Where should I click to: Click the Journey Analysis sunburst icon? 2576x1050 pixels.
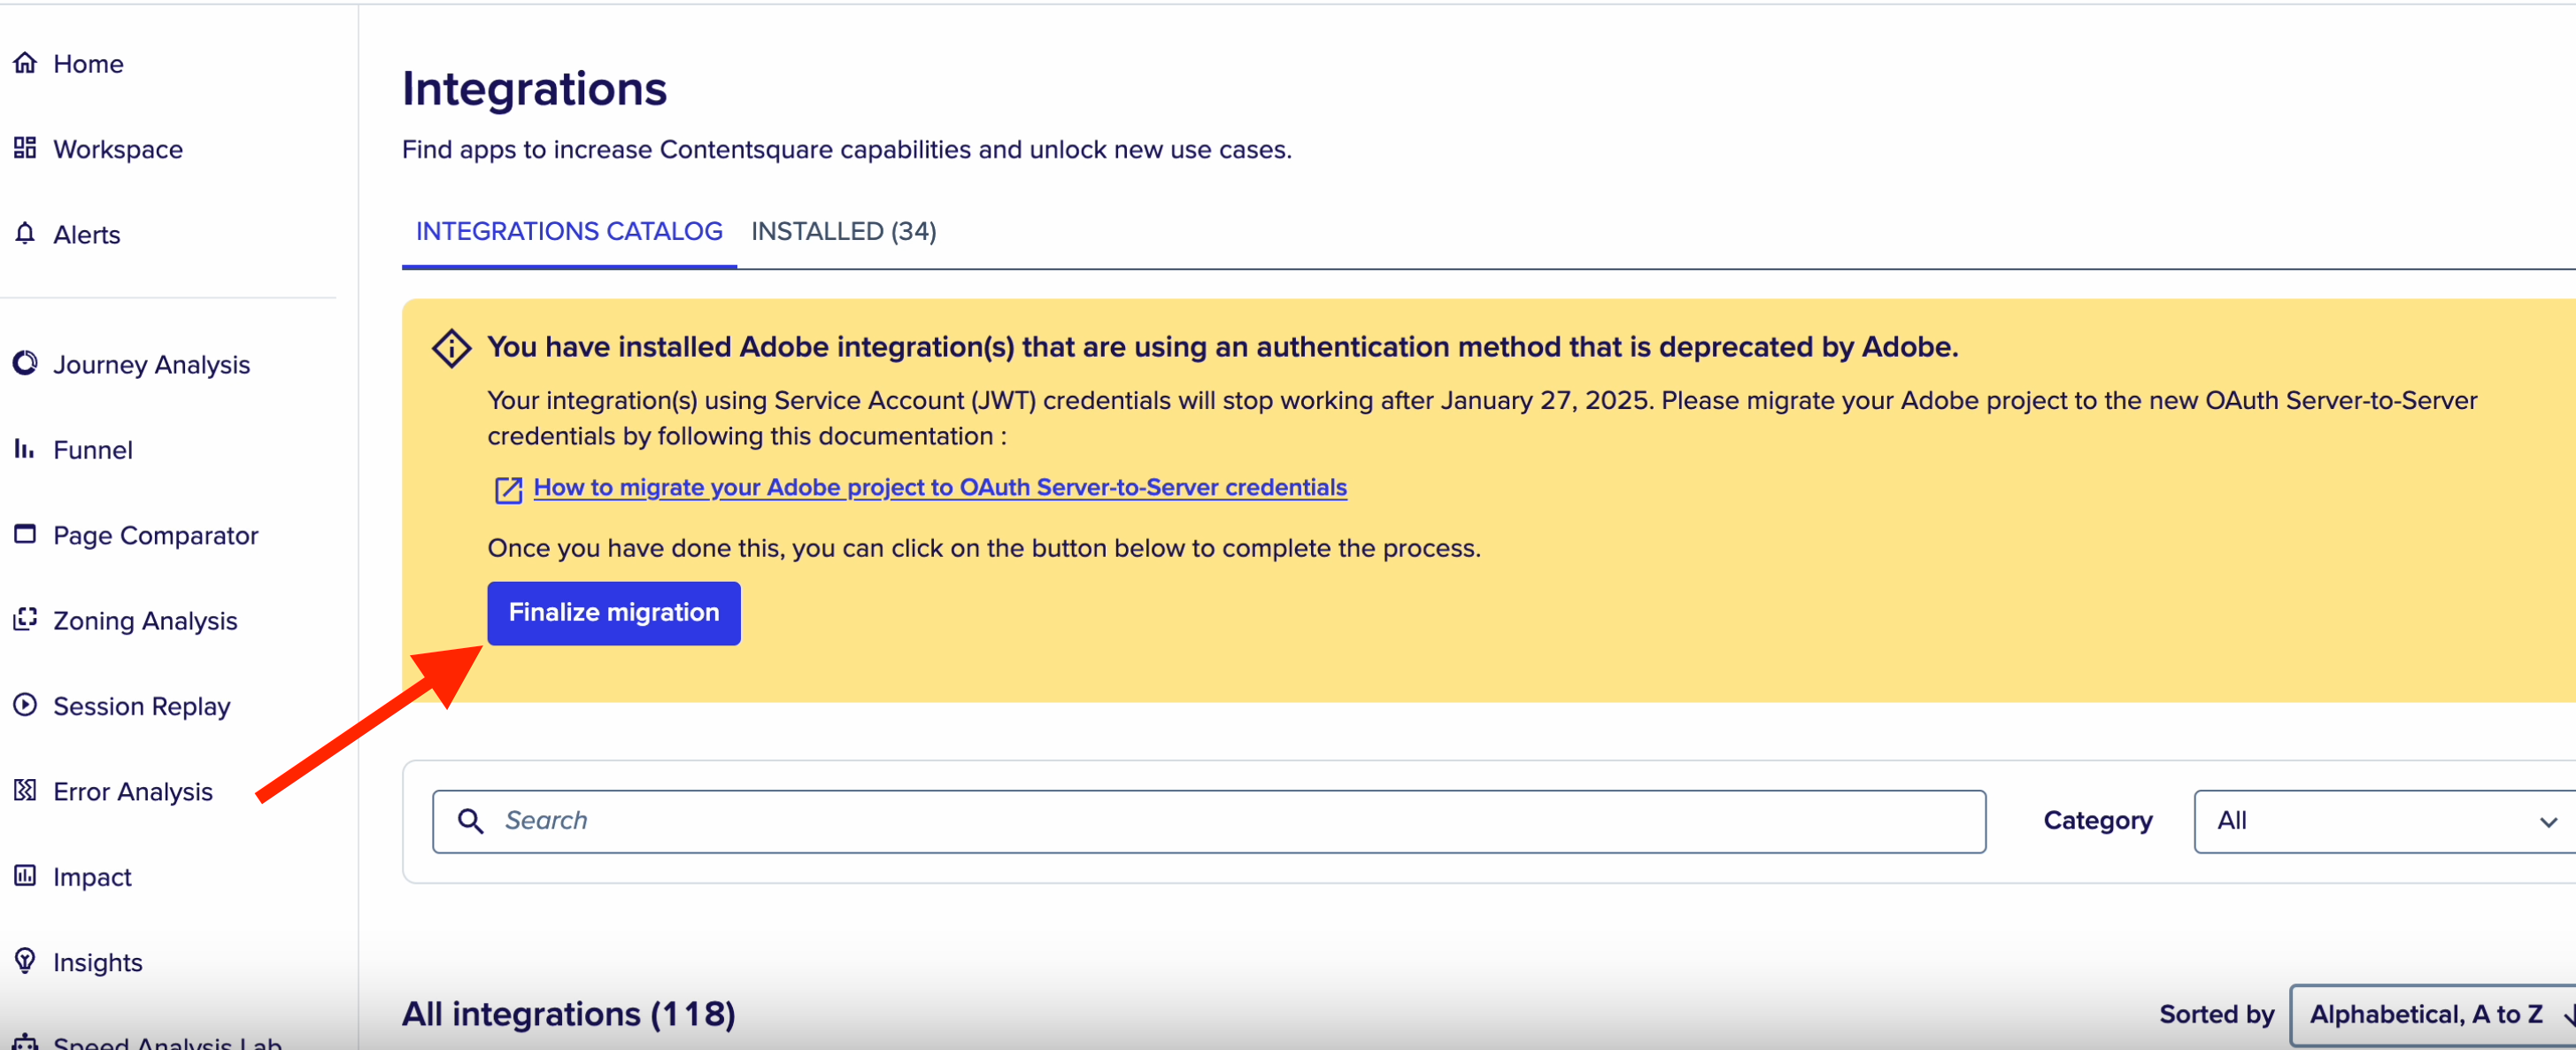tap(25, 363)
